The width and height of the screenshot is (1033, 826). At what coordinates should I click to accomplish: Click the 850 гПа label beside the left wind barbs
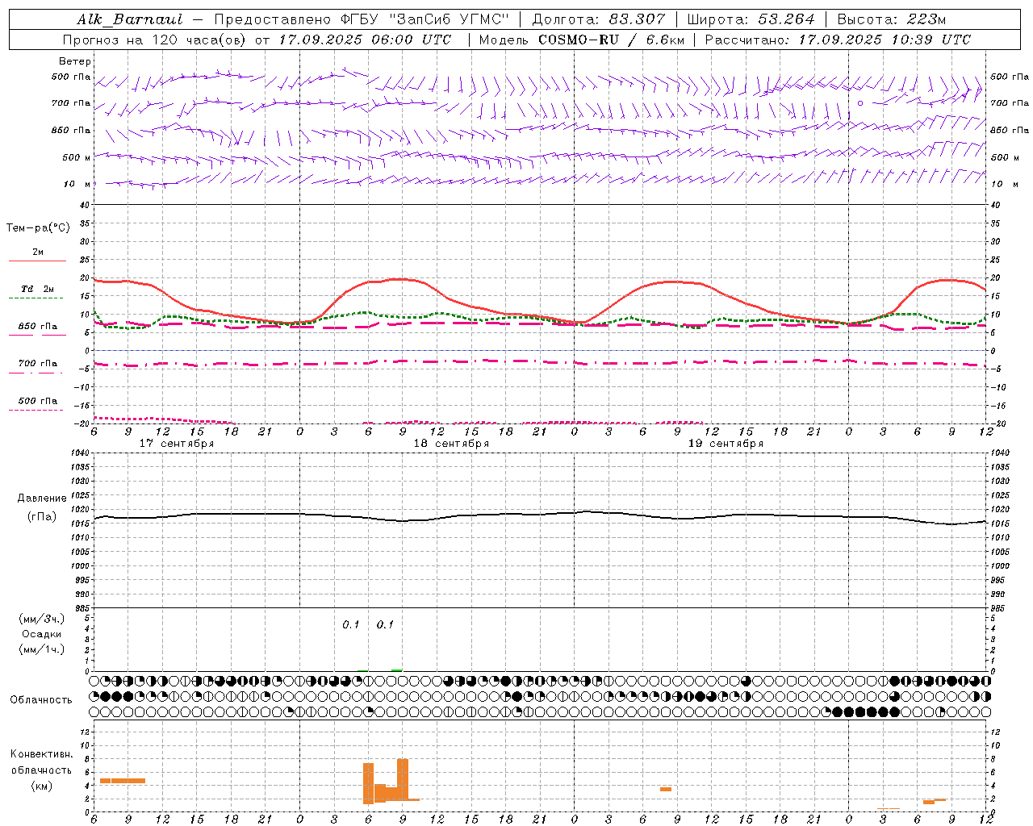tap(71, 130)
